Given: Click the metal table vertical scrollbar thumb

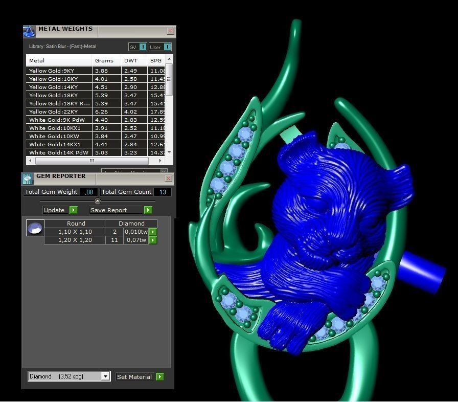Looking at the screenshot, I should [169, 79].
